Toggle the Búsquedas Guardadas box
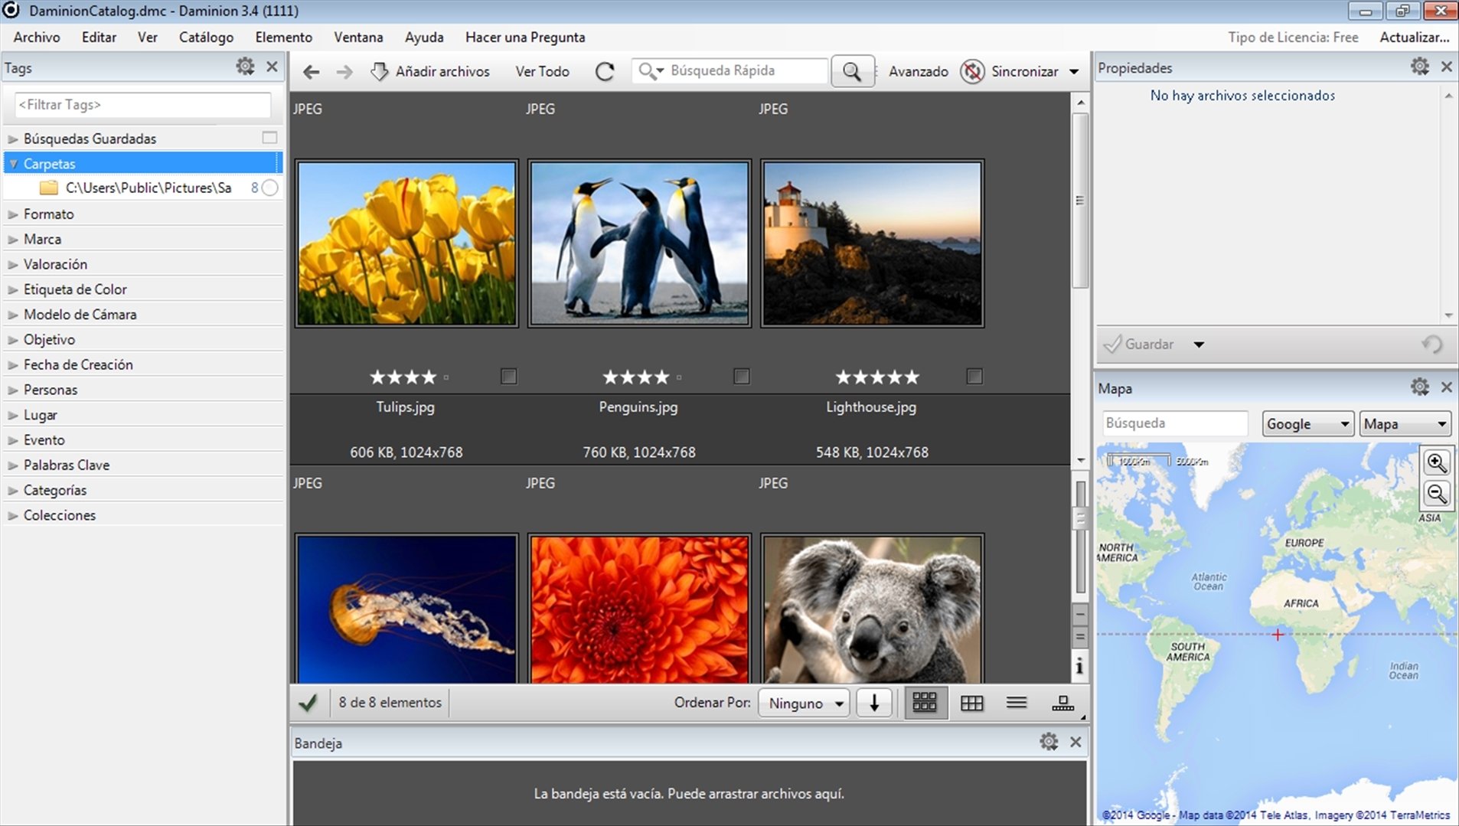This screenshot has width=1459, height=826. pos(269,138)
